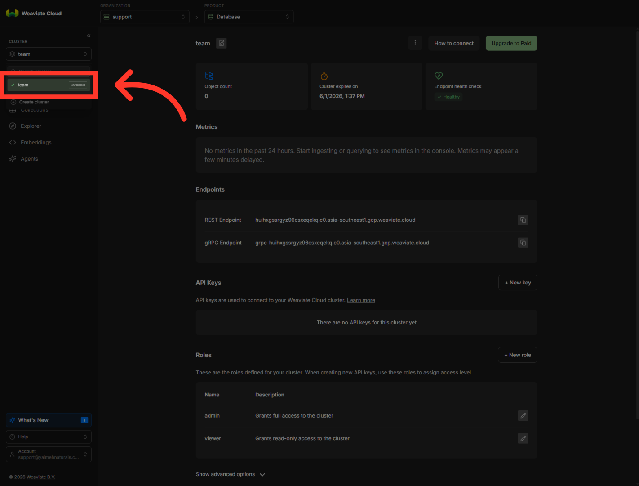
Task: Collapse the sidebar with the double-chevron icon
Action: coord(89,36)
